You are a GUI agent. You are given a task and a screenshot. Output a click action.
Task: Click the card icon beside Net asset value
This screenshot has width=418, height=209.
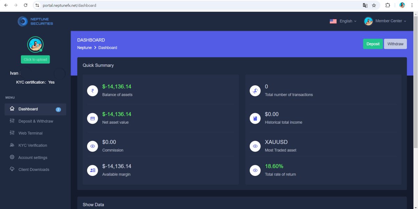pyautogui.click(x=93, y=118)
